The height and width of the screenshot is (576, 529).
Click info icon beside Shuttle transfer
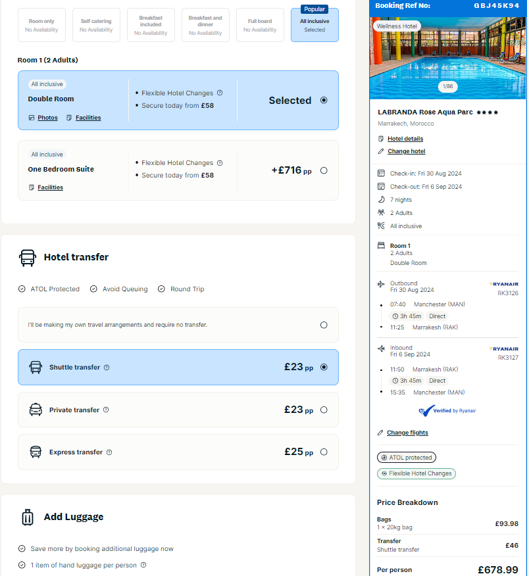tap(107, 368)
